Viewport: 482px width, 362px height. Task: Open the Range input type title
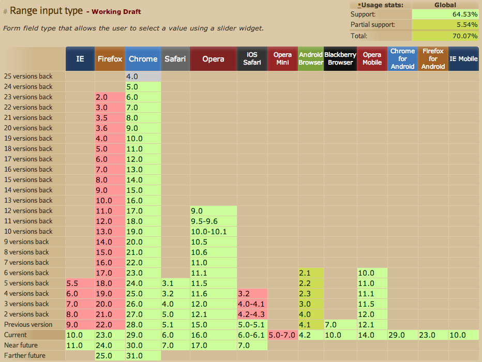(47, 11)
